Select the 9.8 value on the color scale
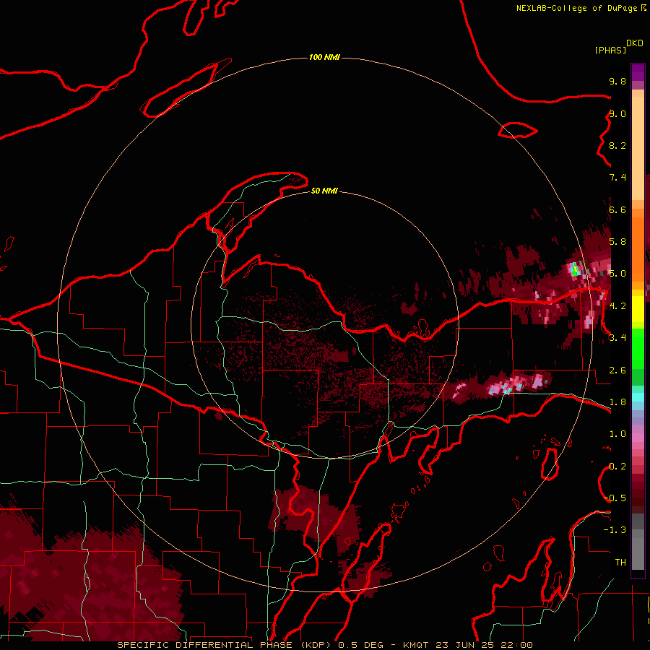The image size is (650, 650). 617,81
